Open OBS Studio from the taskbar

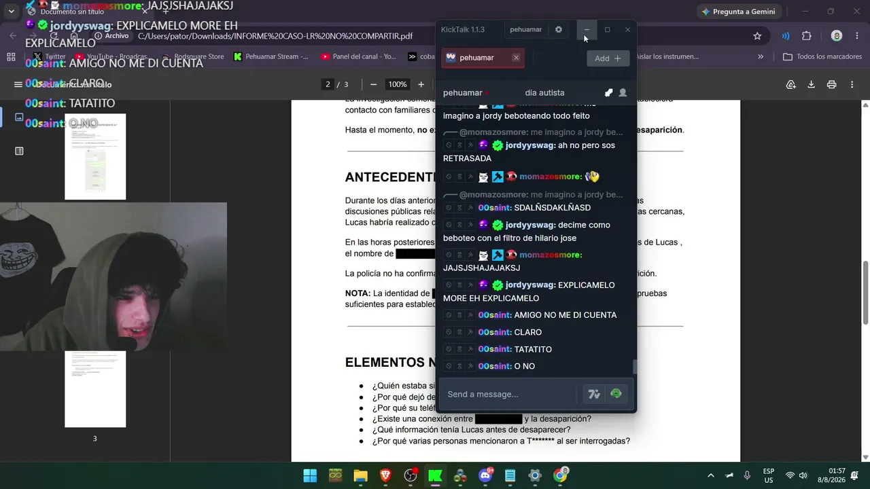tap(411, 475)
